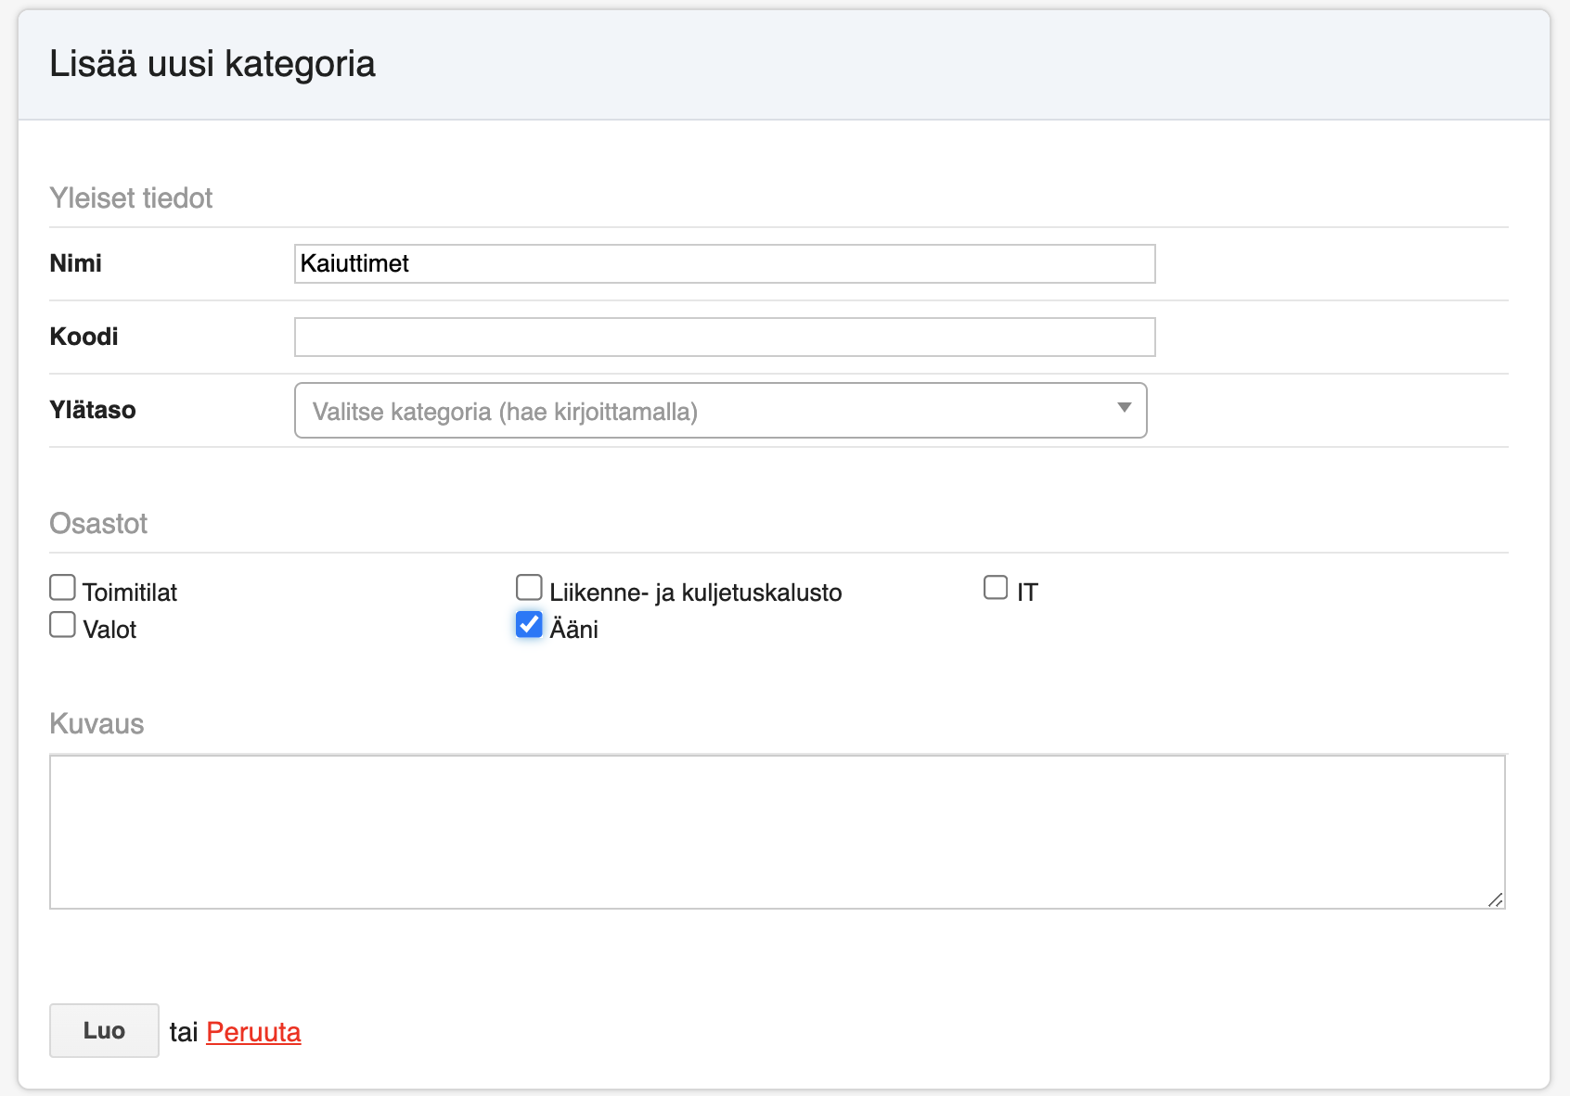Click the Liikenne- ja kuljetuskalusto label text

695,593
